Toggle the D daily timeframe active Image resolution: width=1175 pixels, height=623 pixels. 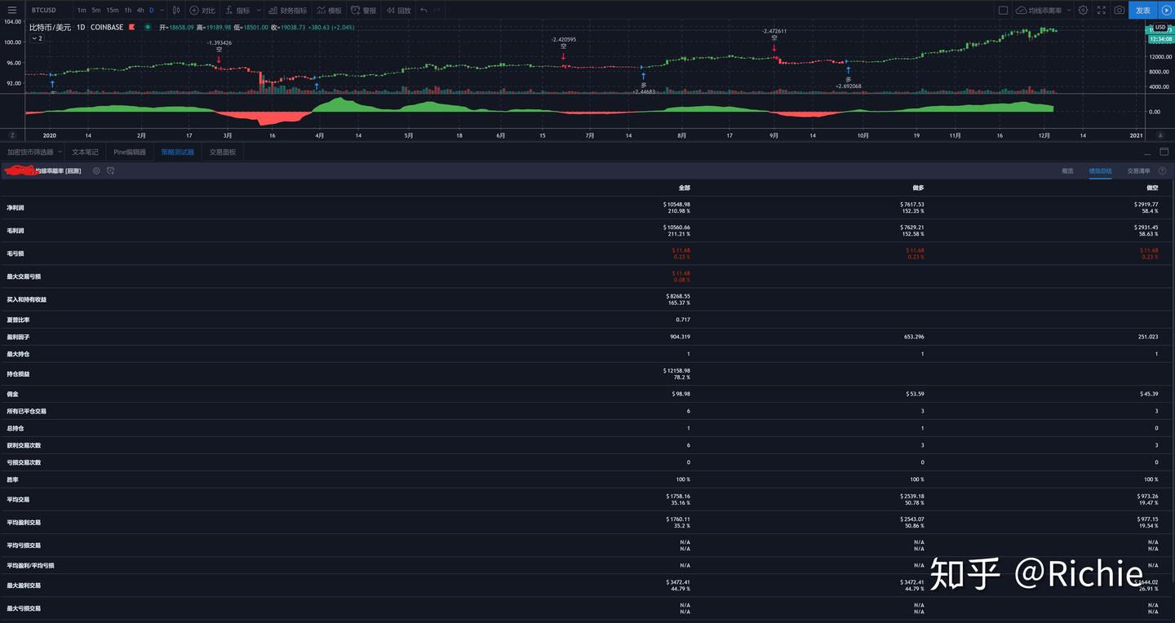(150, 10)
